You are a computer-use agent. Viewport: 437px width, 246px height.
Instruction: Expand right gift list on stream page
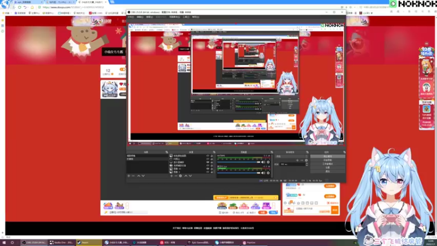(x=274, y=206)
